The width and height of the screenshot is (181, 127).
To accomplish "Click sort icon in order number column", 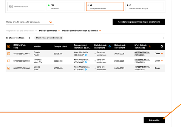I will (x=150, y=47).
